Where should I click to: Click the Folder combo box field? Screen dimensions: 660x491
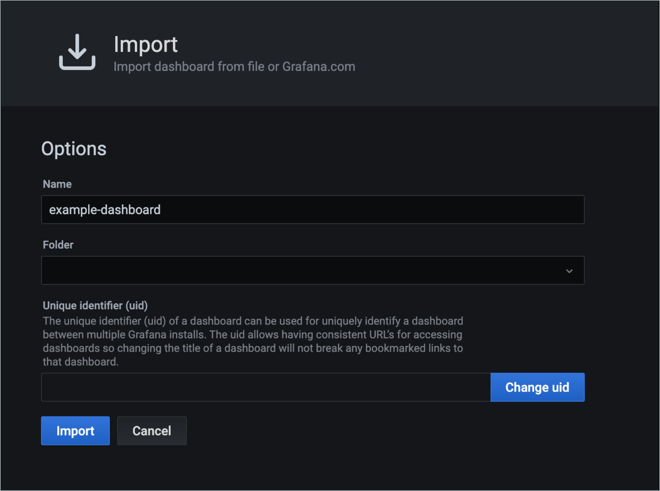coord(254,270)
